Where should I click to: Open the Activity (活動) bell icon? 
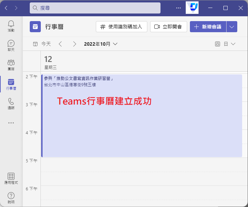click(x=11, y=26)
